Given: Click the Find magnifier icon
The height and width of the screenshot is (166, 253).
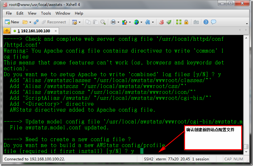Looking at the screenshot, I should pyautogui.click(x=103, y=22).
